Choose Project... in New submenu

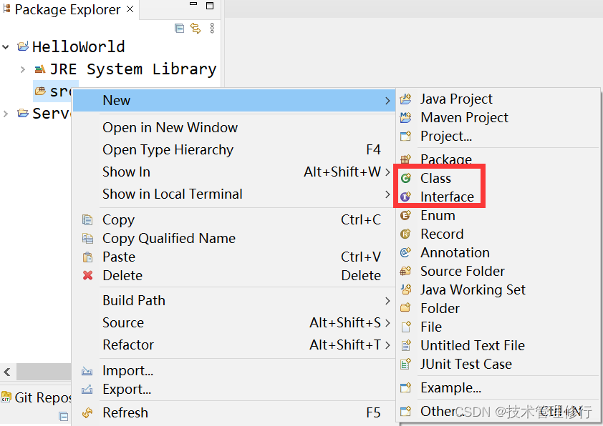[498, 137]
